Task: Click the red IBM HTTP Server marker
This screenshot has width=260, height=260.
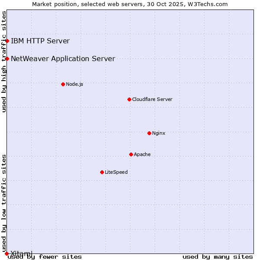Action: pyautogui.click(x=7, y=41)
